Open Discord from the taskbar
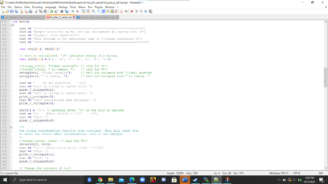The image size is (328, 184). [164, 180]
